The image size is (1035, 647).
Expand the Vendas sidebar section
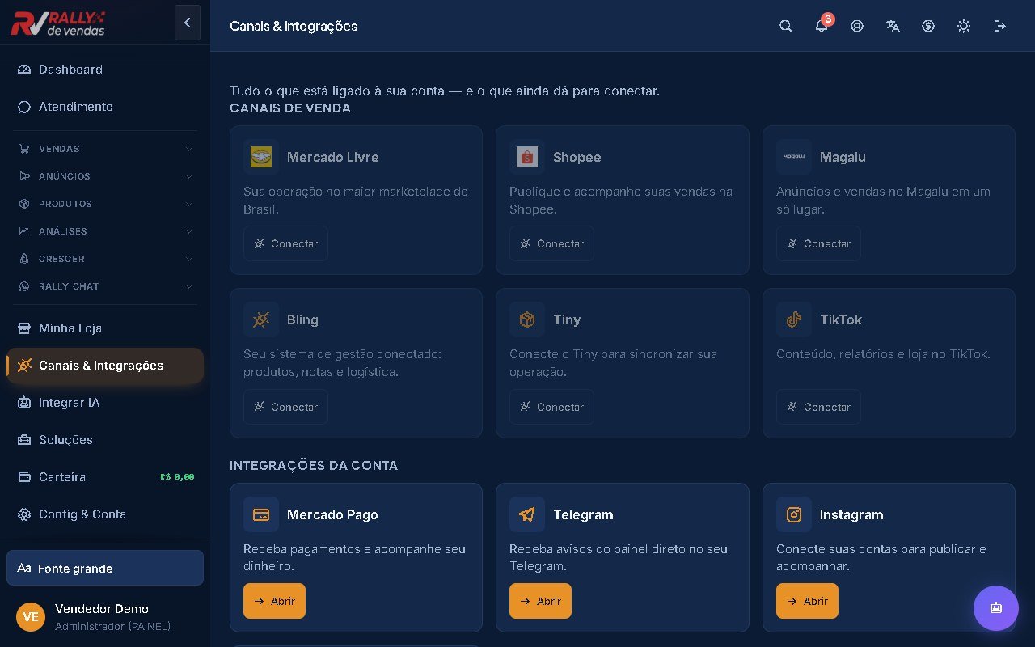click(x=105, y=149)
